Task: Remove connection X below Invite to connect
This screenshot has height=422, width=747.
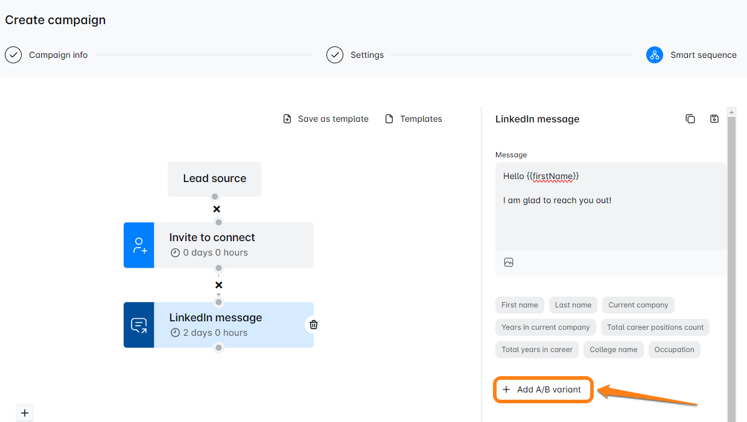Action: point(218,285)
